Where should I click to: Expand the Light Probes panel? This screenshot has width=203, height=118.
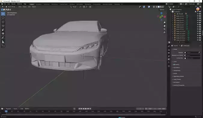pos(177,79)
